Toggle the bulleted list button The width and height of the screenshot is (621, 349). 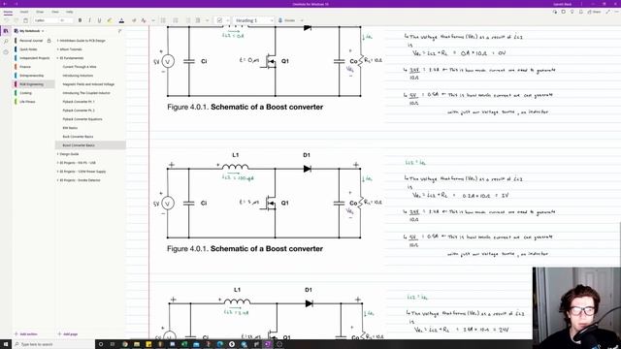pos(163,20)
